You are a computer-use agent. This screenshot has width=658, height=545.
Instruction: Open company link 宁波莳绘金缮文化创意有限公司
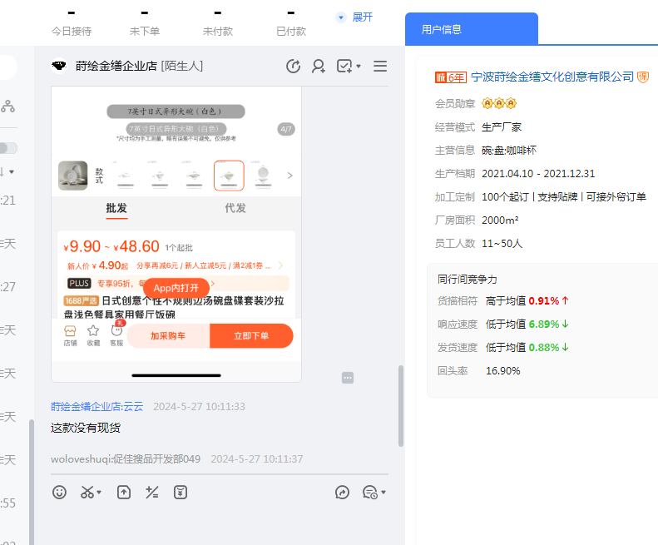tap(552, 77)
